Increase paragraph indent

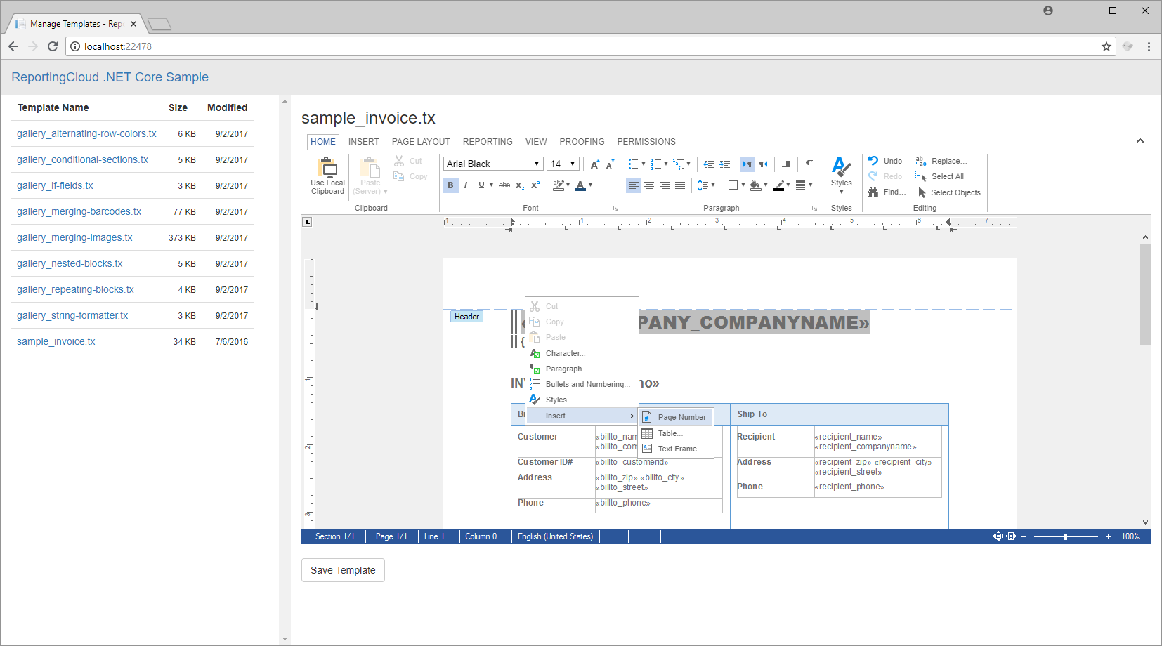point(724,164)
